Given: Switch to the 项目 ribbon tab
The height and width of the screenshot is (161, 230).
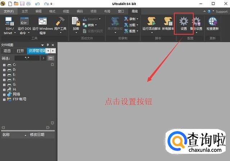Looking at the screenshot, I should (x=93, y=11).
